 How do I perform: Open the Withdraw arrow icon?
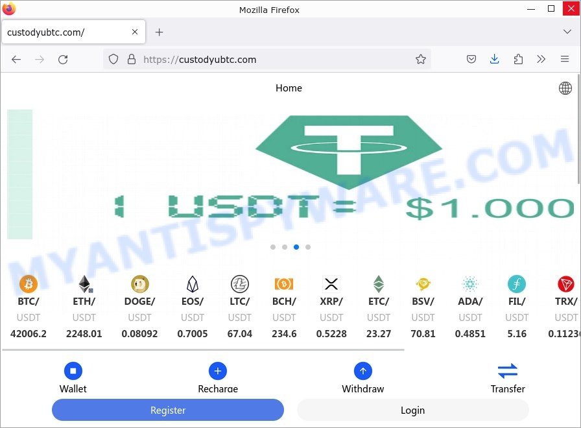pyautogui.click(x=363, y=371)
